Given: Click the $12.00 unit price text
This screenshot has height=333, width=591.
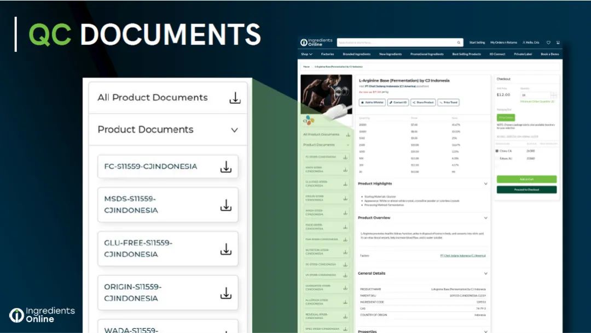Looking at the screenshot, I should coord(503,94).
